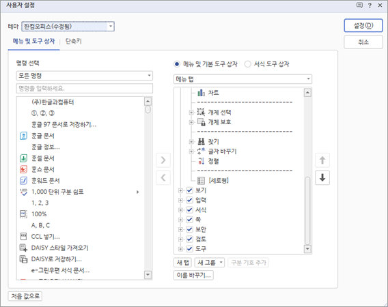Click command list scrollbar down arrow
The height and width of the screenshot is (307, 388).
(x=148, y=275)
